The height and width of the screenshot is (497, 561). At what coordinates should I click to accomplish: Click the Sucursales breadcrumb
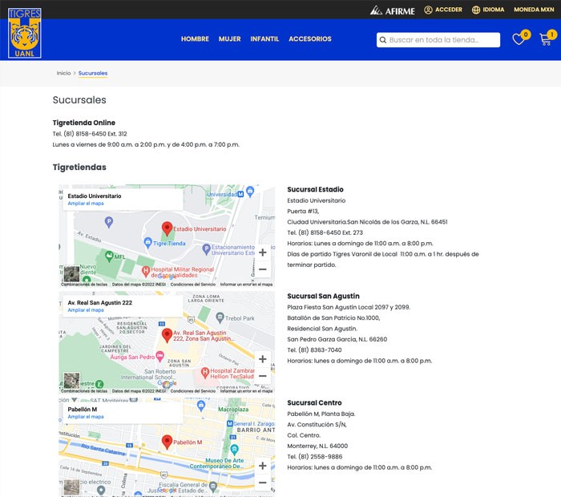click(x=93, y=73)
